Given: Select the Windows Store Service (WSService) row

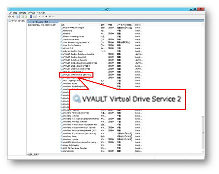Looking at the screenshot, I should (x=101, y=134).
